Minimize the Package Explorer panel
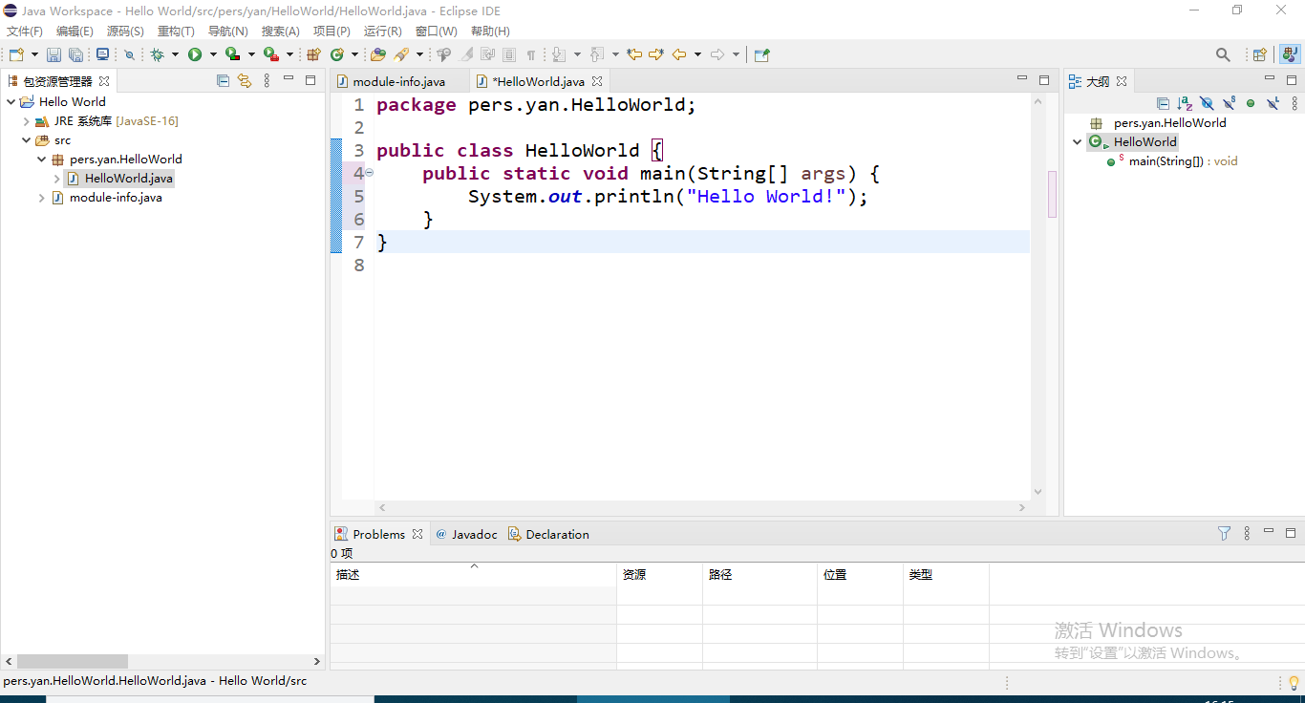 click(x=289, y=80)
